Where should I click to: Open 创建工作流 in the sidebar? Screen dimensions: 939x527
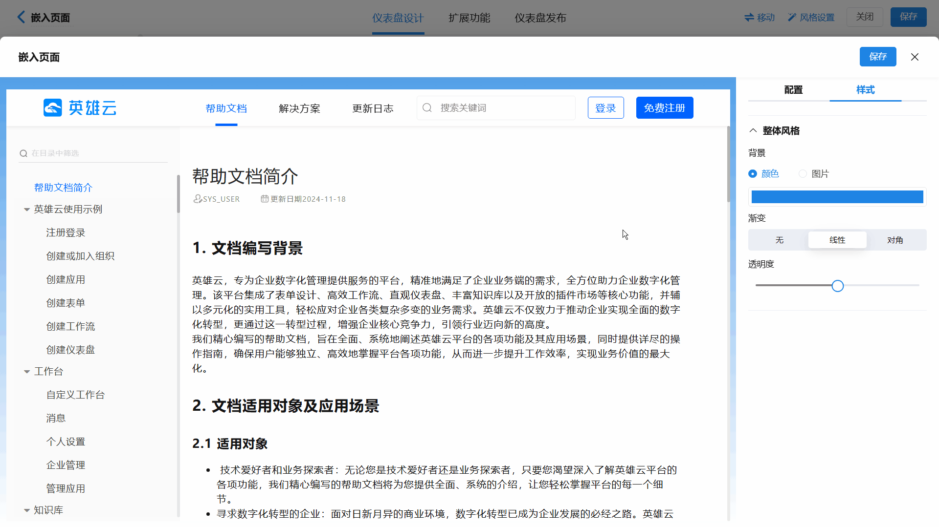click(x=70, y=326)
